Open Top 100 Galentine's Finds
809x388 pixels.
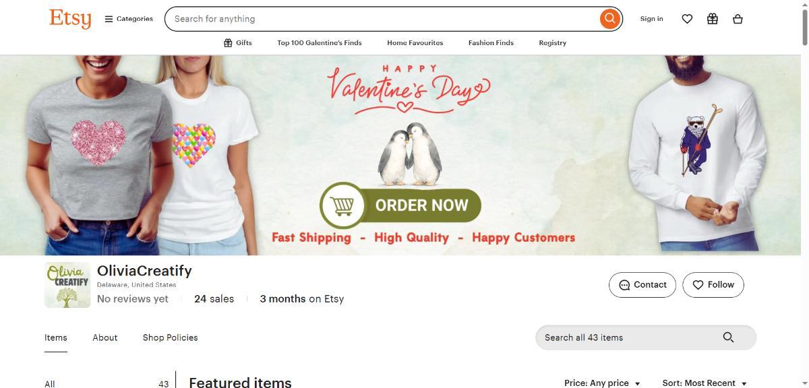[320, 42]
